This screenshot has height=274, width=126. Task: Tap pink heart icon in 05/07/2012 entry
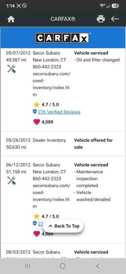tap(36, 122)
